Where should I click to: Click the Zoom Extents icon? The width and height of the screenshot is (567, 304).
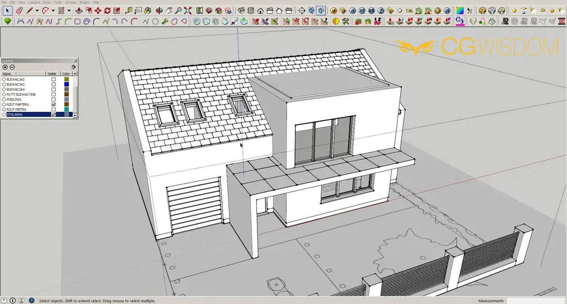(188, 11)
